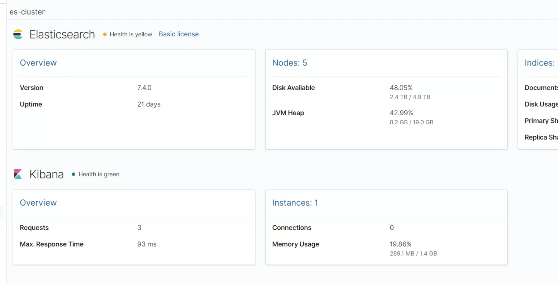Click the Primary Shards label
Viewport: 558px width, 284px height.
pyautogui.click(x=541, y=121)
